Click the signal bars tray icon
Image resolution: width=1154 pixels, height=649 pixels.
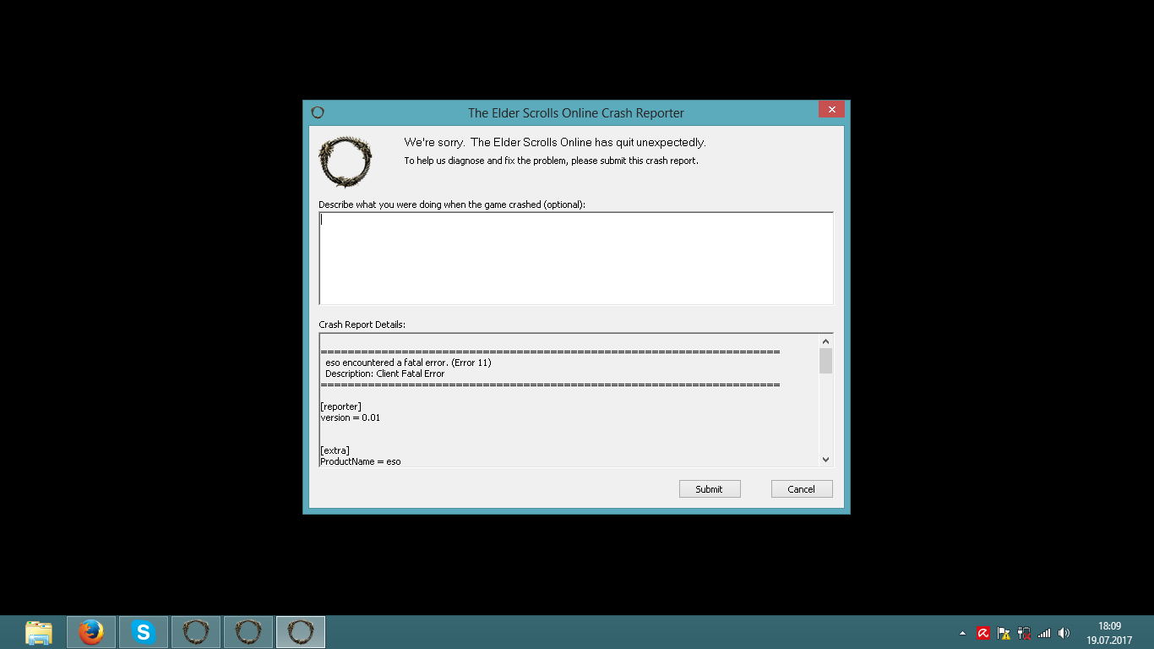click(x=1044, y=633)
